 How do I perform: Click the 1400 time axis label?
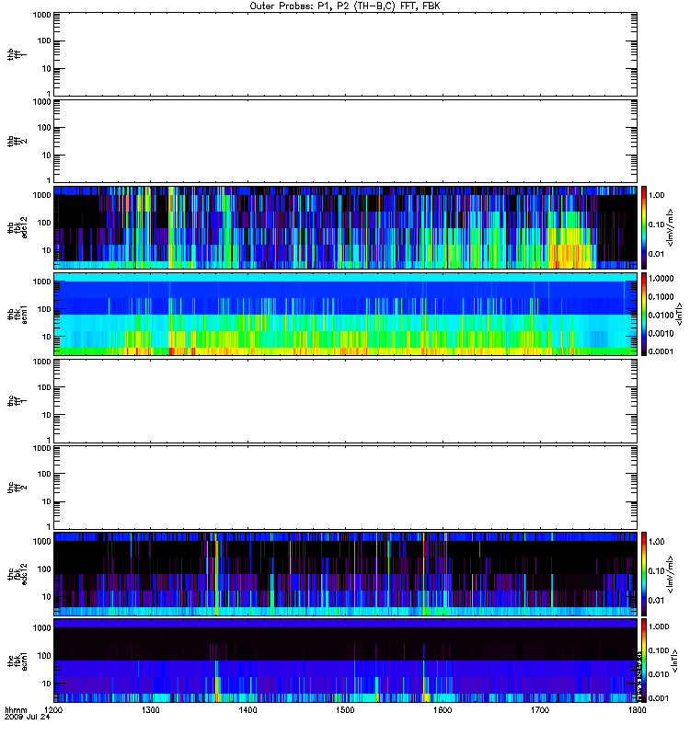coord(247,710)
